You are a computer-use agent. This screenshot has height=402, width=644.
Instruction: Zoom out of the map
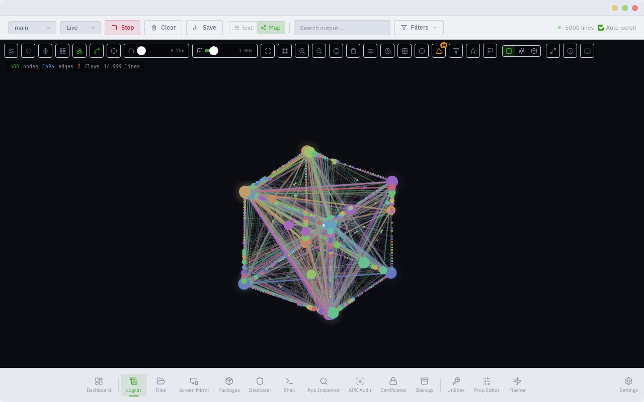tap(319, 51)
